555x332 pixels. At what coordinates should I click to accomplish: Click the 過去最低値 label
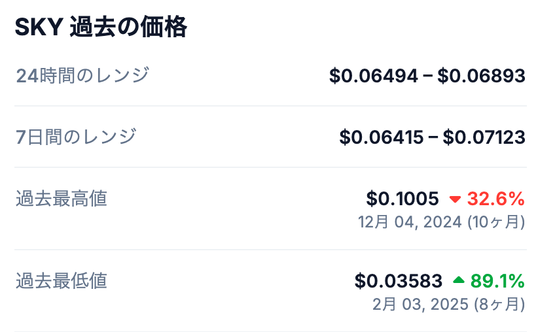[62, 281]
